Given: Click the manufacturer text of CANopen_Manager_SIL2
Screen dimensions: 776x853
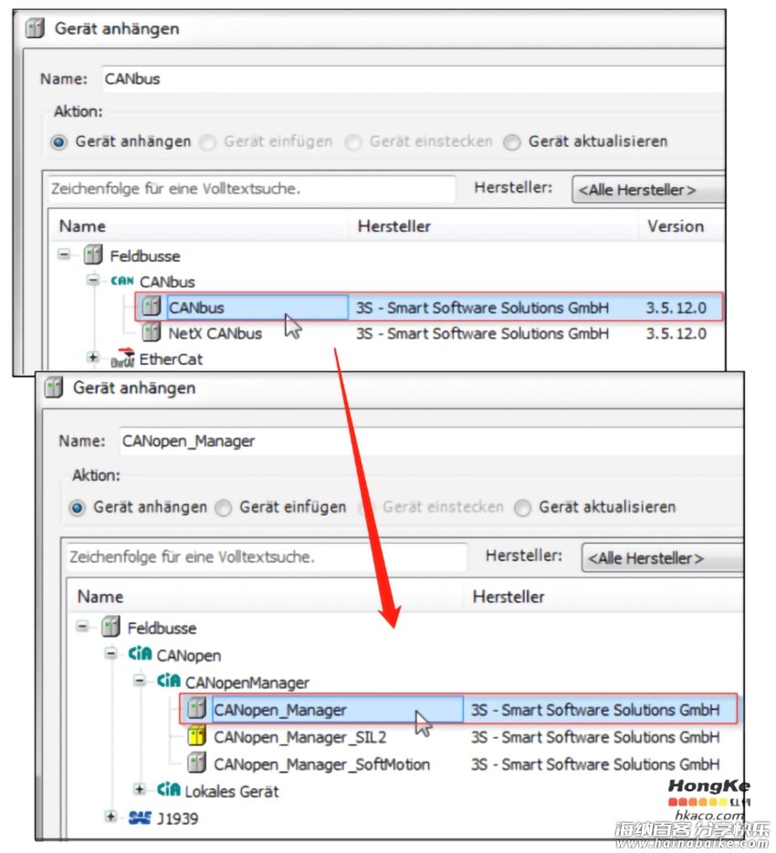Looking at the screenshot, I should click(x=596, y=737).
